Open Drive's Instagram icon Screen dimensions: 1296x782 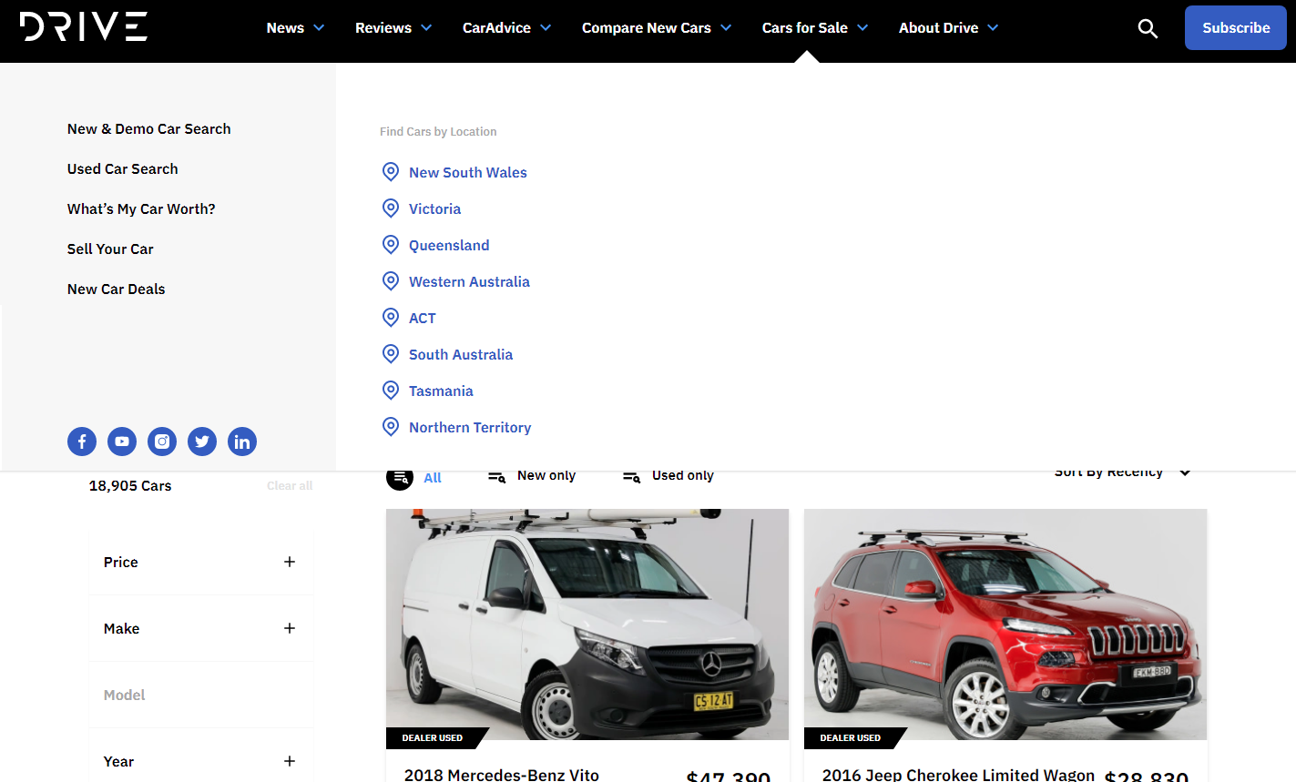162,442
